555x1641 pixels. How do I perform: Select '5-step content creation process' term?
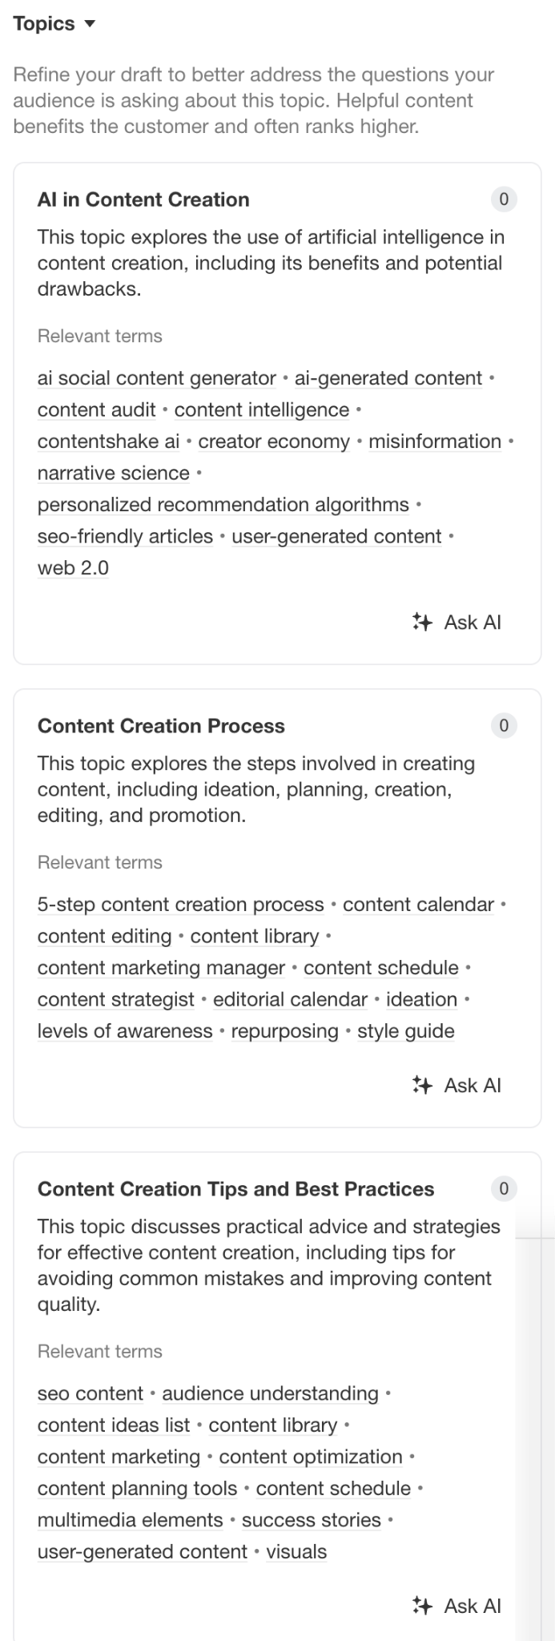coord(180,905)
